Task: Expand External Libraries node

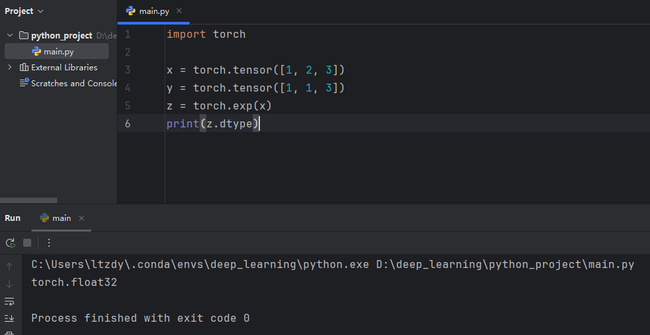Action: point(10,67)
